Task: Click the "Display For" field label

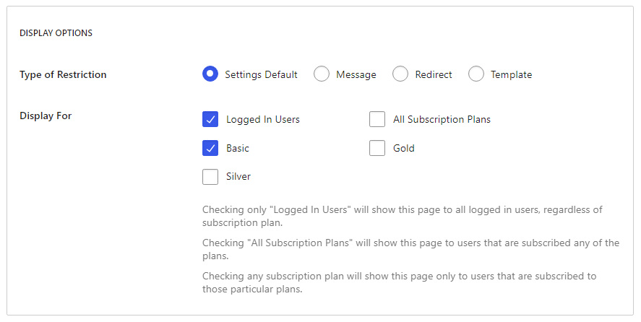Action: coord(46,116)
